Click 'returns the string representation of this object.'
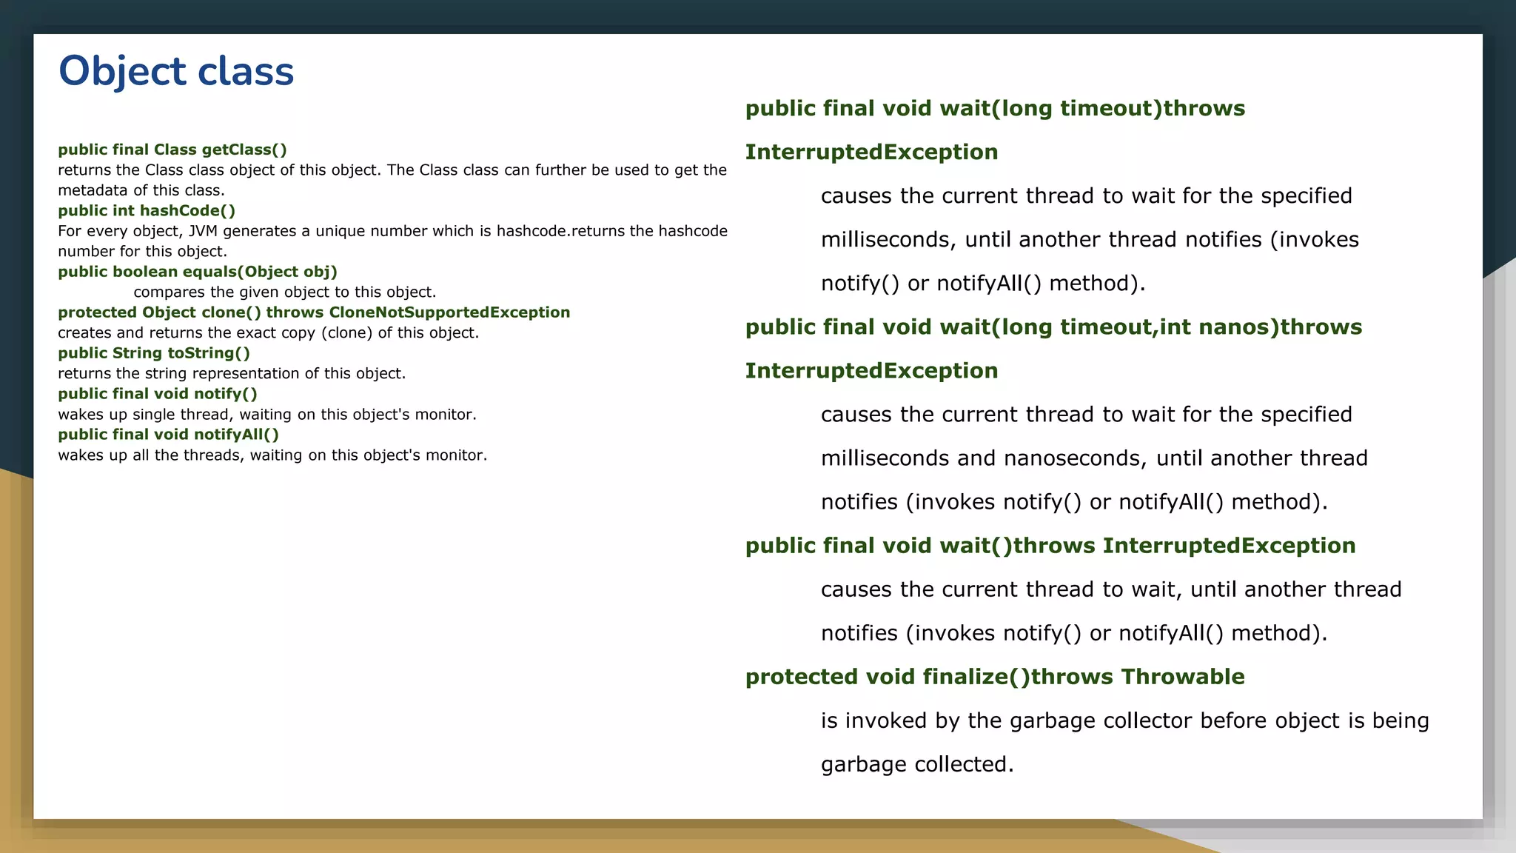 [x=232, y=374]
